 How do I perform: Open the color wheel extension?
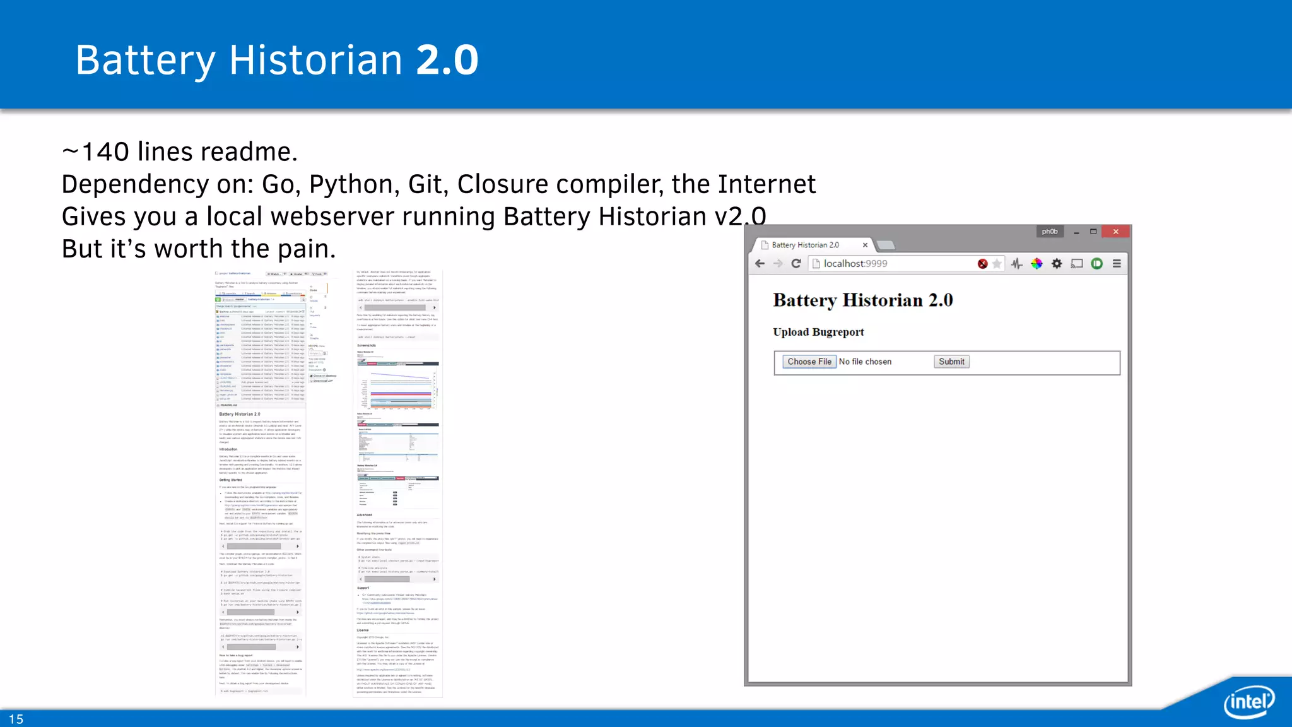(x=1037, y=264)
